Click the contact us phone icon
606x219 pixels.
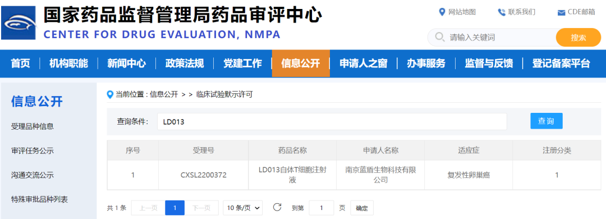(x=502, y=12)
